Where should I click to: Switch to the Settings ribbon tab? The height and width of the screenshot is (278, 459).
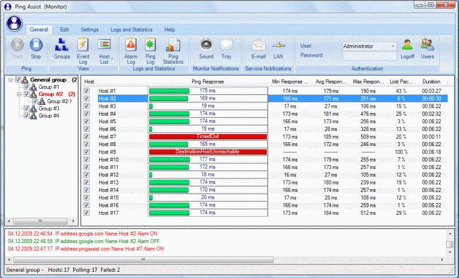tap(89, 29)
